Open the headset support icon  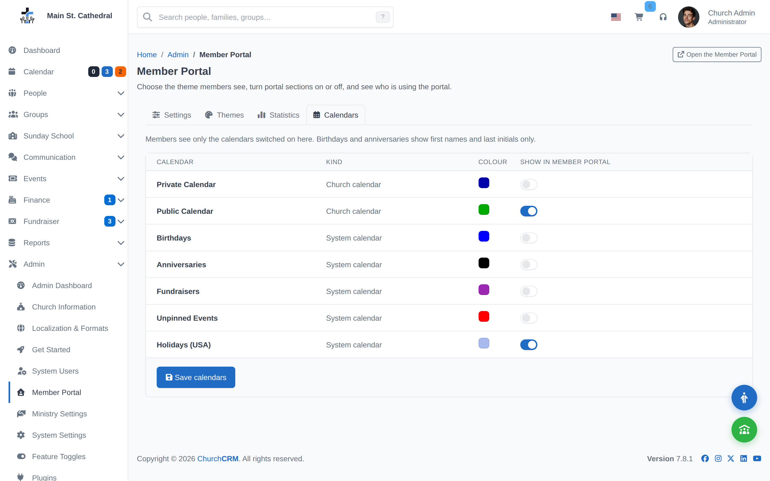tap(663, 17)
